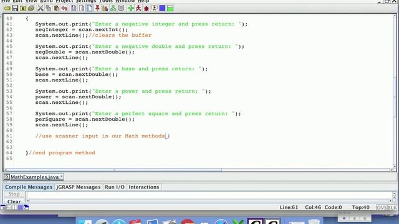Click the Open File folder icon

7,8
